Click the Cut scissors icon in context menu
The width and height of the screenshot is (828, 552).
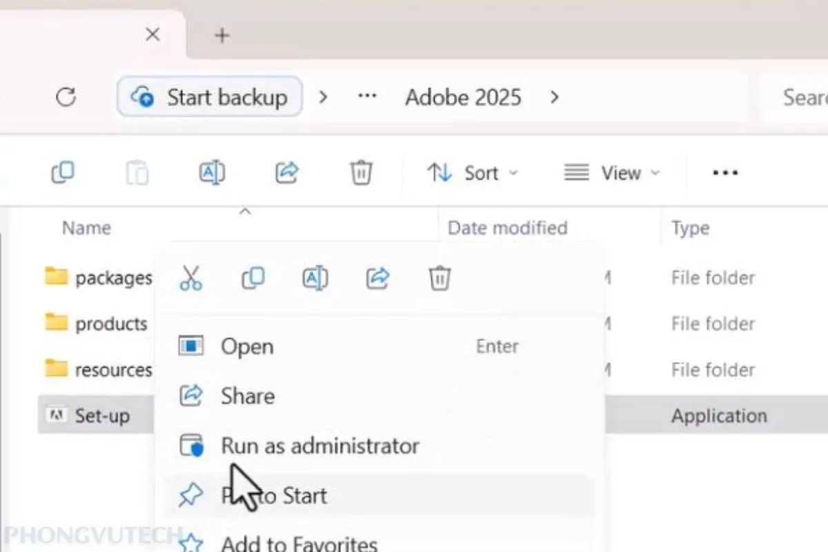tap(191, 278)
